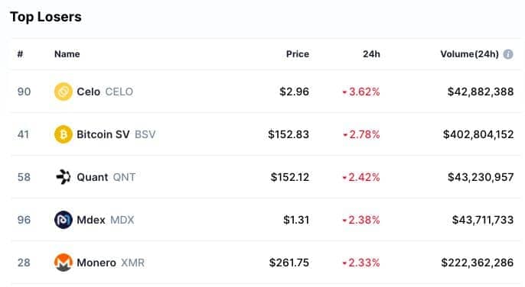The width and height of the screenshot is (525, 287).
Task: Click the Celo coin logo icon
Action: pyautogui.click(x=64, y=92)
